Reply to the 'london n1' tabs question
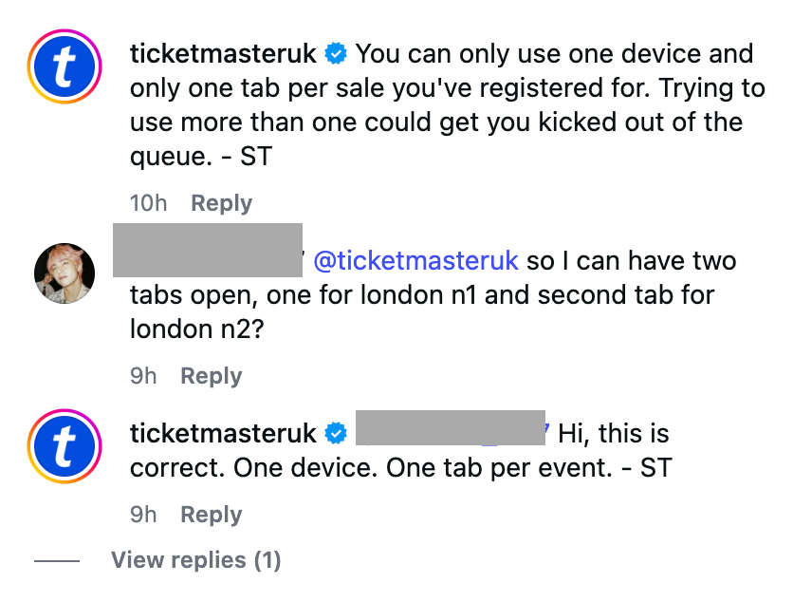Image resolution: width=793 pixels, height=602 pixels. [212, 376]
